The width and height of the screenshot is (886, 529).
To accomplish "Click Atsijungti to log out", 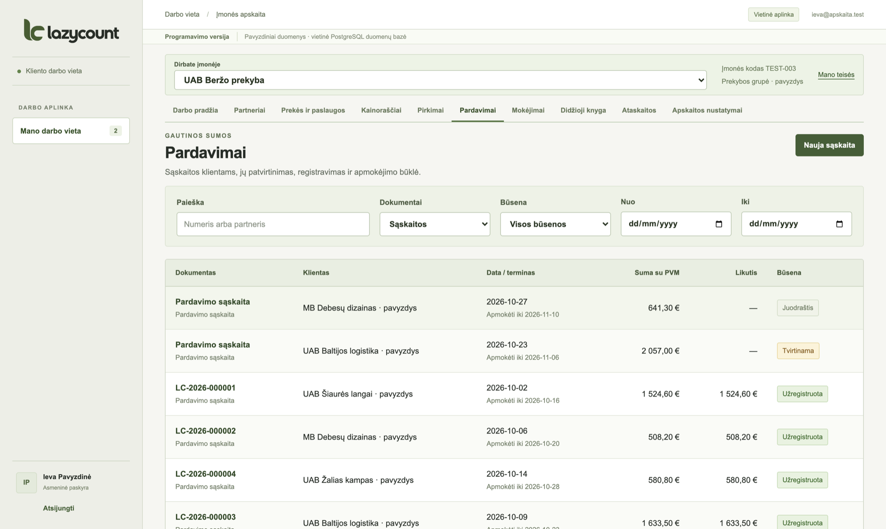I will point(58,508).
